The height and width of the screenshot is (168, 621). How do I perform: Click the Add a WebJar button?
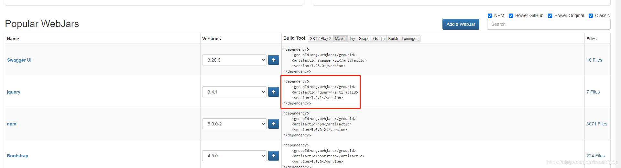(461, 24)
